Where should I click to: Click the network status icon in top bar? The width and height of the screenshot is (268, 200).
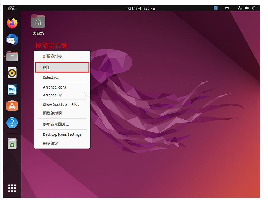coord(240,8)
